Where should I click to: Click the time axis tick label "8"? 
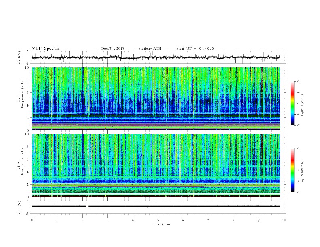234,220
